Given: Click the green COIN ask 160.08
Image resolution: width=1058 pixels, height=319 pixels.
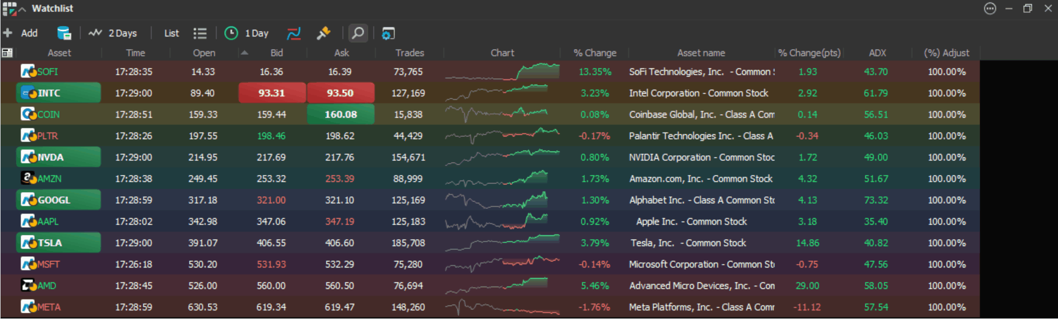Looking at the screenshot, I should click(x=340, y=114).
